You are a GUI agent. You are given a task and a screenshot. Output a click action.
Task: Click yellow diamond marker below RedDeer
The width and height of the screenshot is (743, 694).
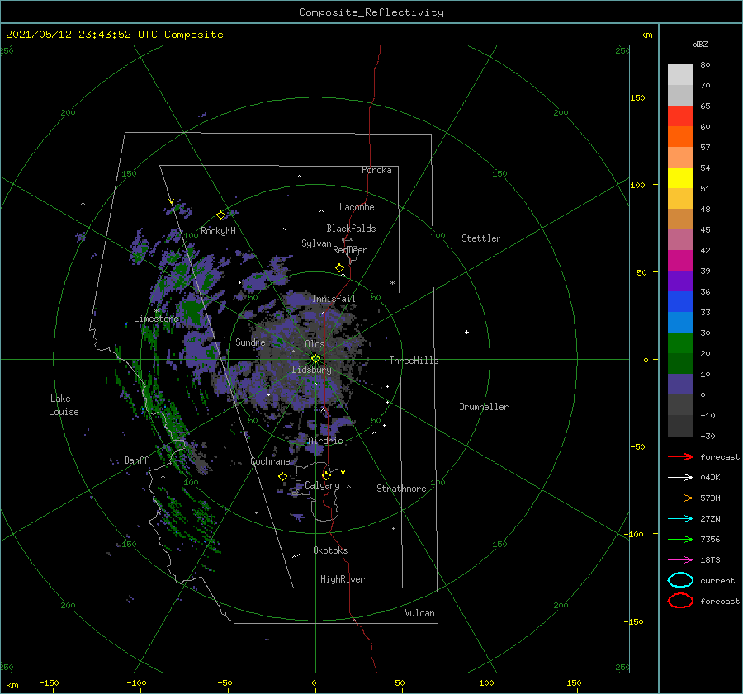click(x=340, y=268)
